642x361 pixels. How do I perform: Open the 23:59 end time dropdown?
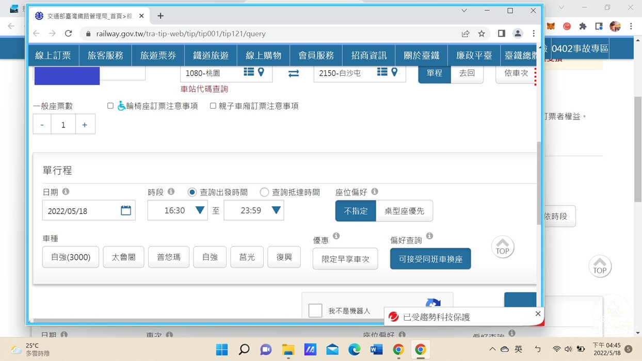click(275, 210)
